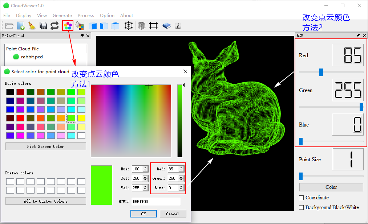Click the voxel grid cube icon

pos(141,25)
